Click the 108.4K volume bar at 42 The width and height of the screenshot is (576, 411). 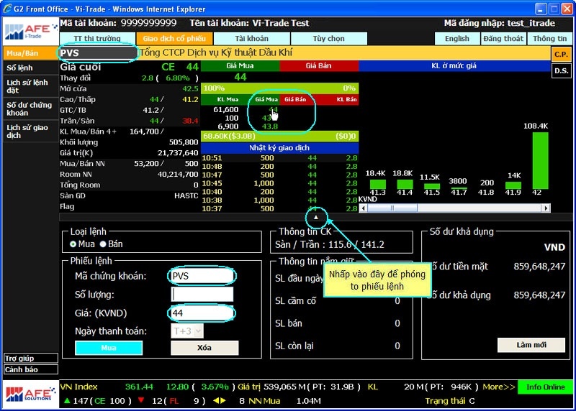click(540, 160)
